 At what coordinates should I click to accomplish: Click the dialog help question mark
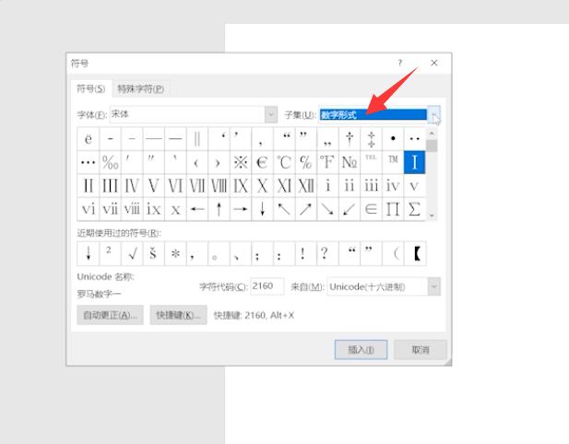pos(399,63)
